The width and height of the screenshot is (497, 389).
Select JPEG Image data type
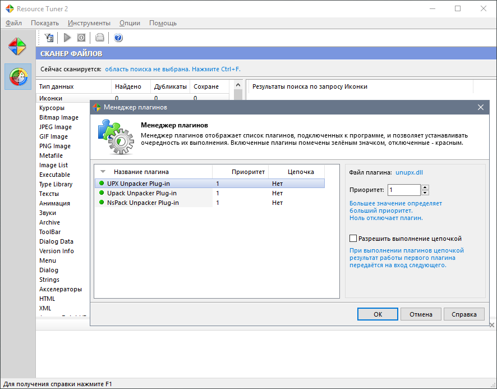click(55, 127)
